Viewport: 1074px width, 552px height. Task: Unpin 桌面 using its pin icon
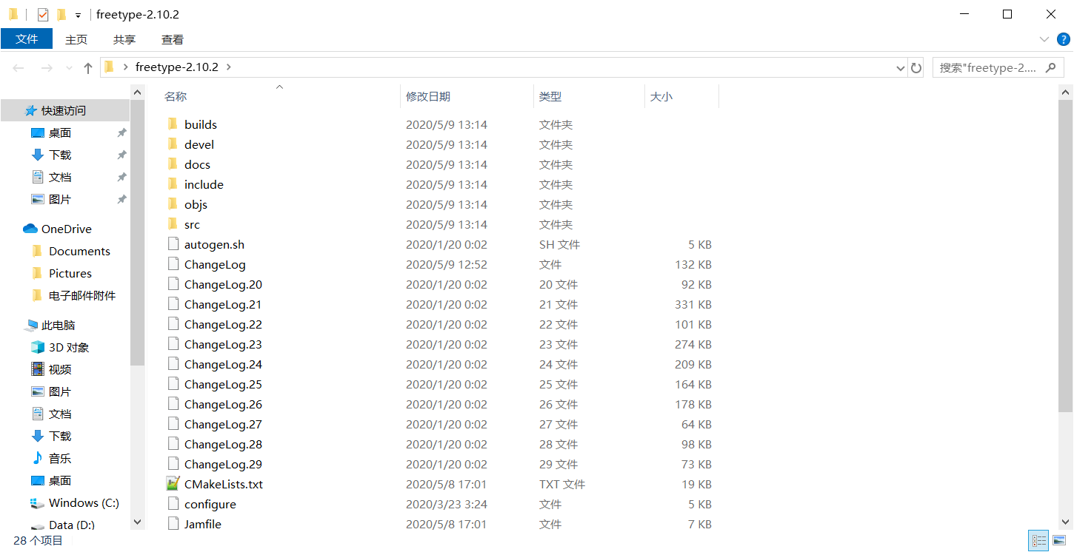pos(121,132)
